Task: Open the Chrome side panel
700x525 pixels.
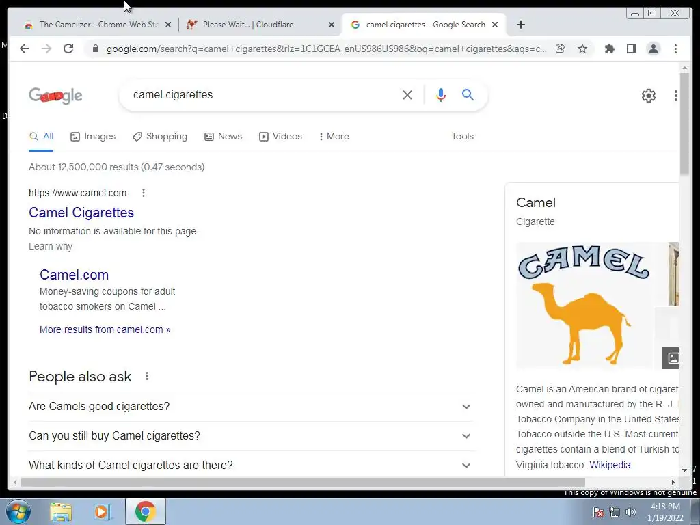Action: coord(631,49)
